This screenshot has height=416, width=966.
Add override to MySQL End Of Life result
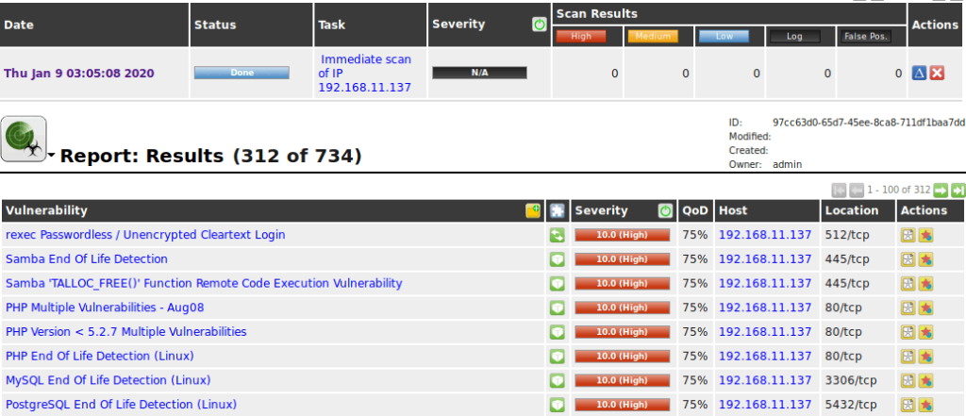[925, 380]
